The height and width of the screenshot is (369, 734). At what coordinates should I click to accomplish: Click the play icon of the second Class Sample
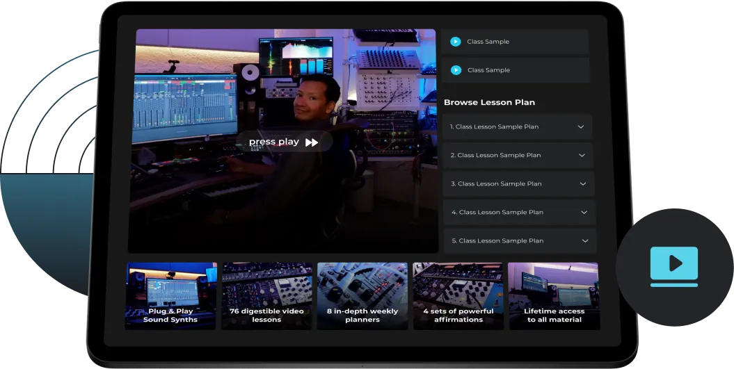(x=456, y=70)
